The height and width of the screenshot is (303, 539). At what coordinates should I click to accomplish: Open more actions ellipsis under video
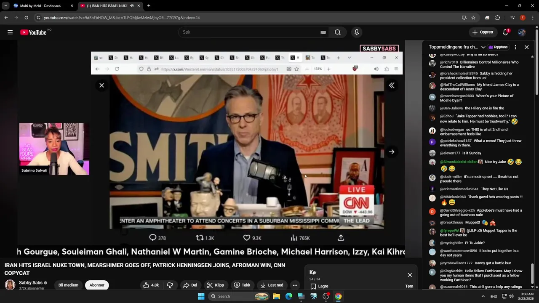tap(295, 285)
